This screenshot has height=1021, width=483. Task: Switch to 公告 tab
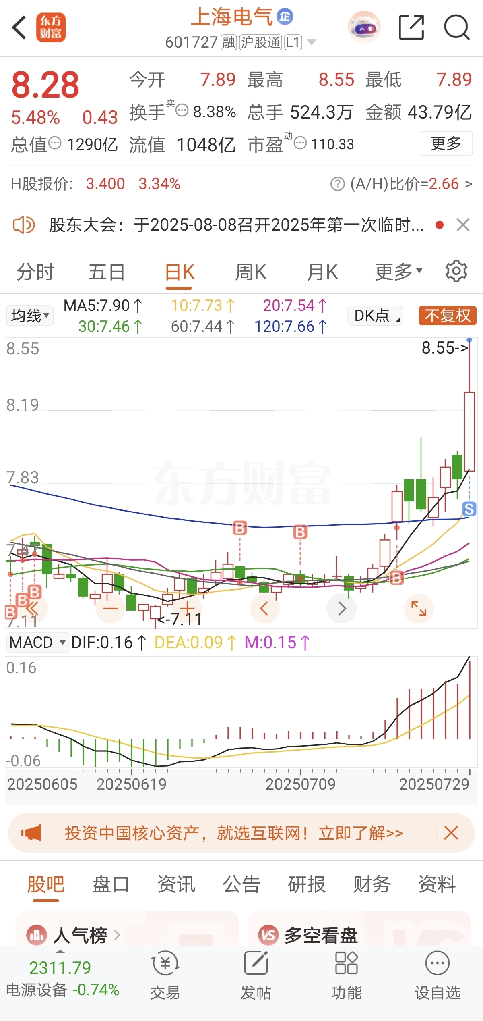pyautogui.click(x=242, y=884)
